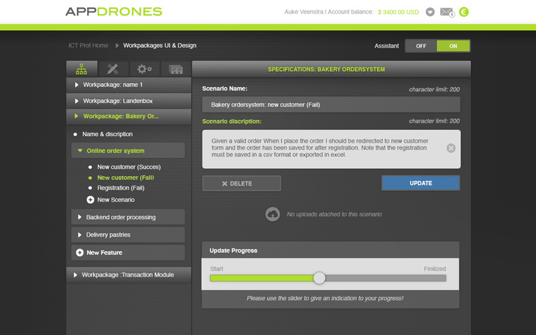Expand the Backend order processing feature
Viewport: 536px width, 335px height.
pos(121,217)
